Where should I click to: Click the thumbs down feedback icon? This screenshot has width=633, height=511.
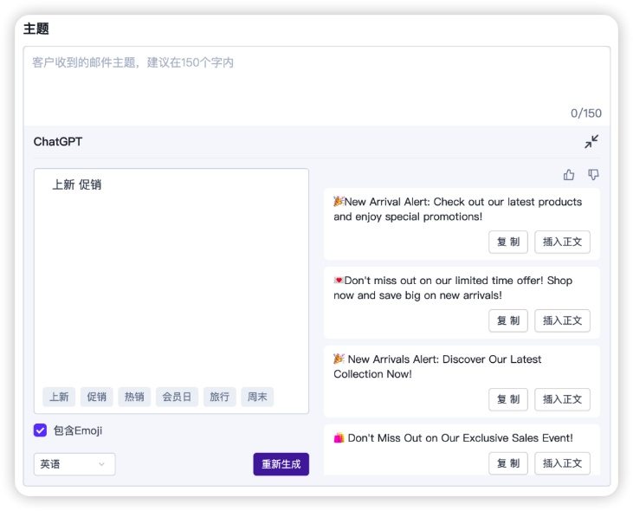pos(593,174)
